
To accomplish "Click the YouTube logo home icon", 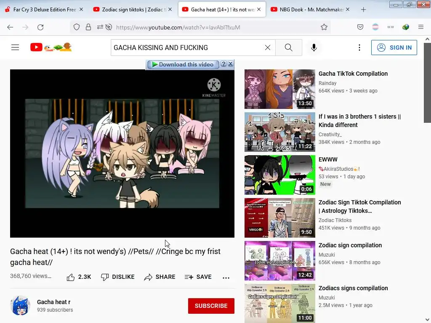I will click(51, 47).
